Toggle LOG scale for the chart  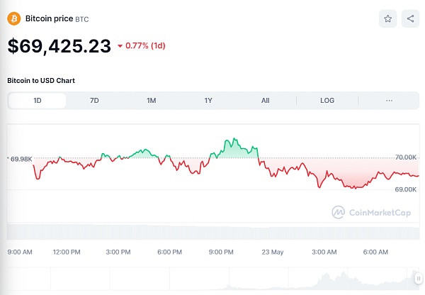coord(327,101)
